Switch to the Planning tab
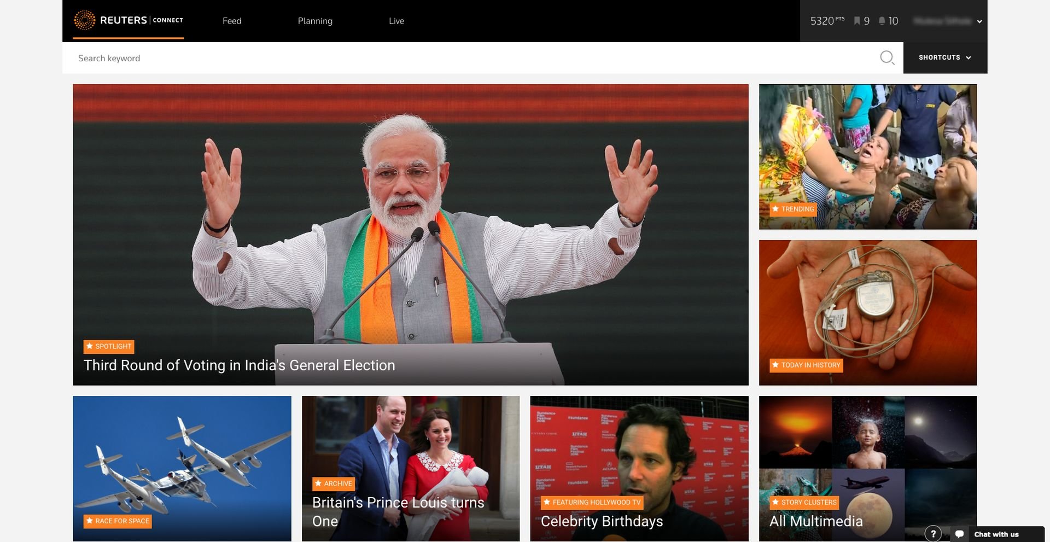The height and width of the screenshot is (542, 1050). click(x=315, y=21)
